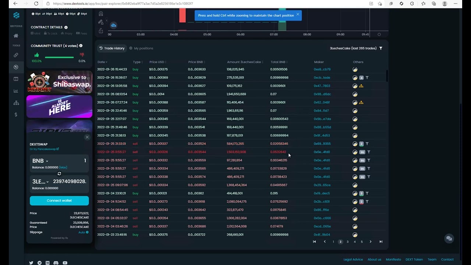Click Community Trust info icon
471x265 pixels.
click(81, 46)
